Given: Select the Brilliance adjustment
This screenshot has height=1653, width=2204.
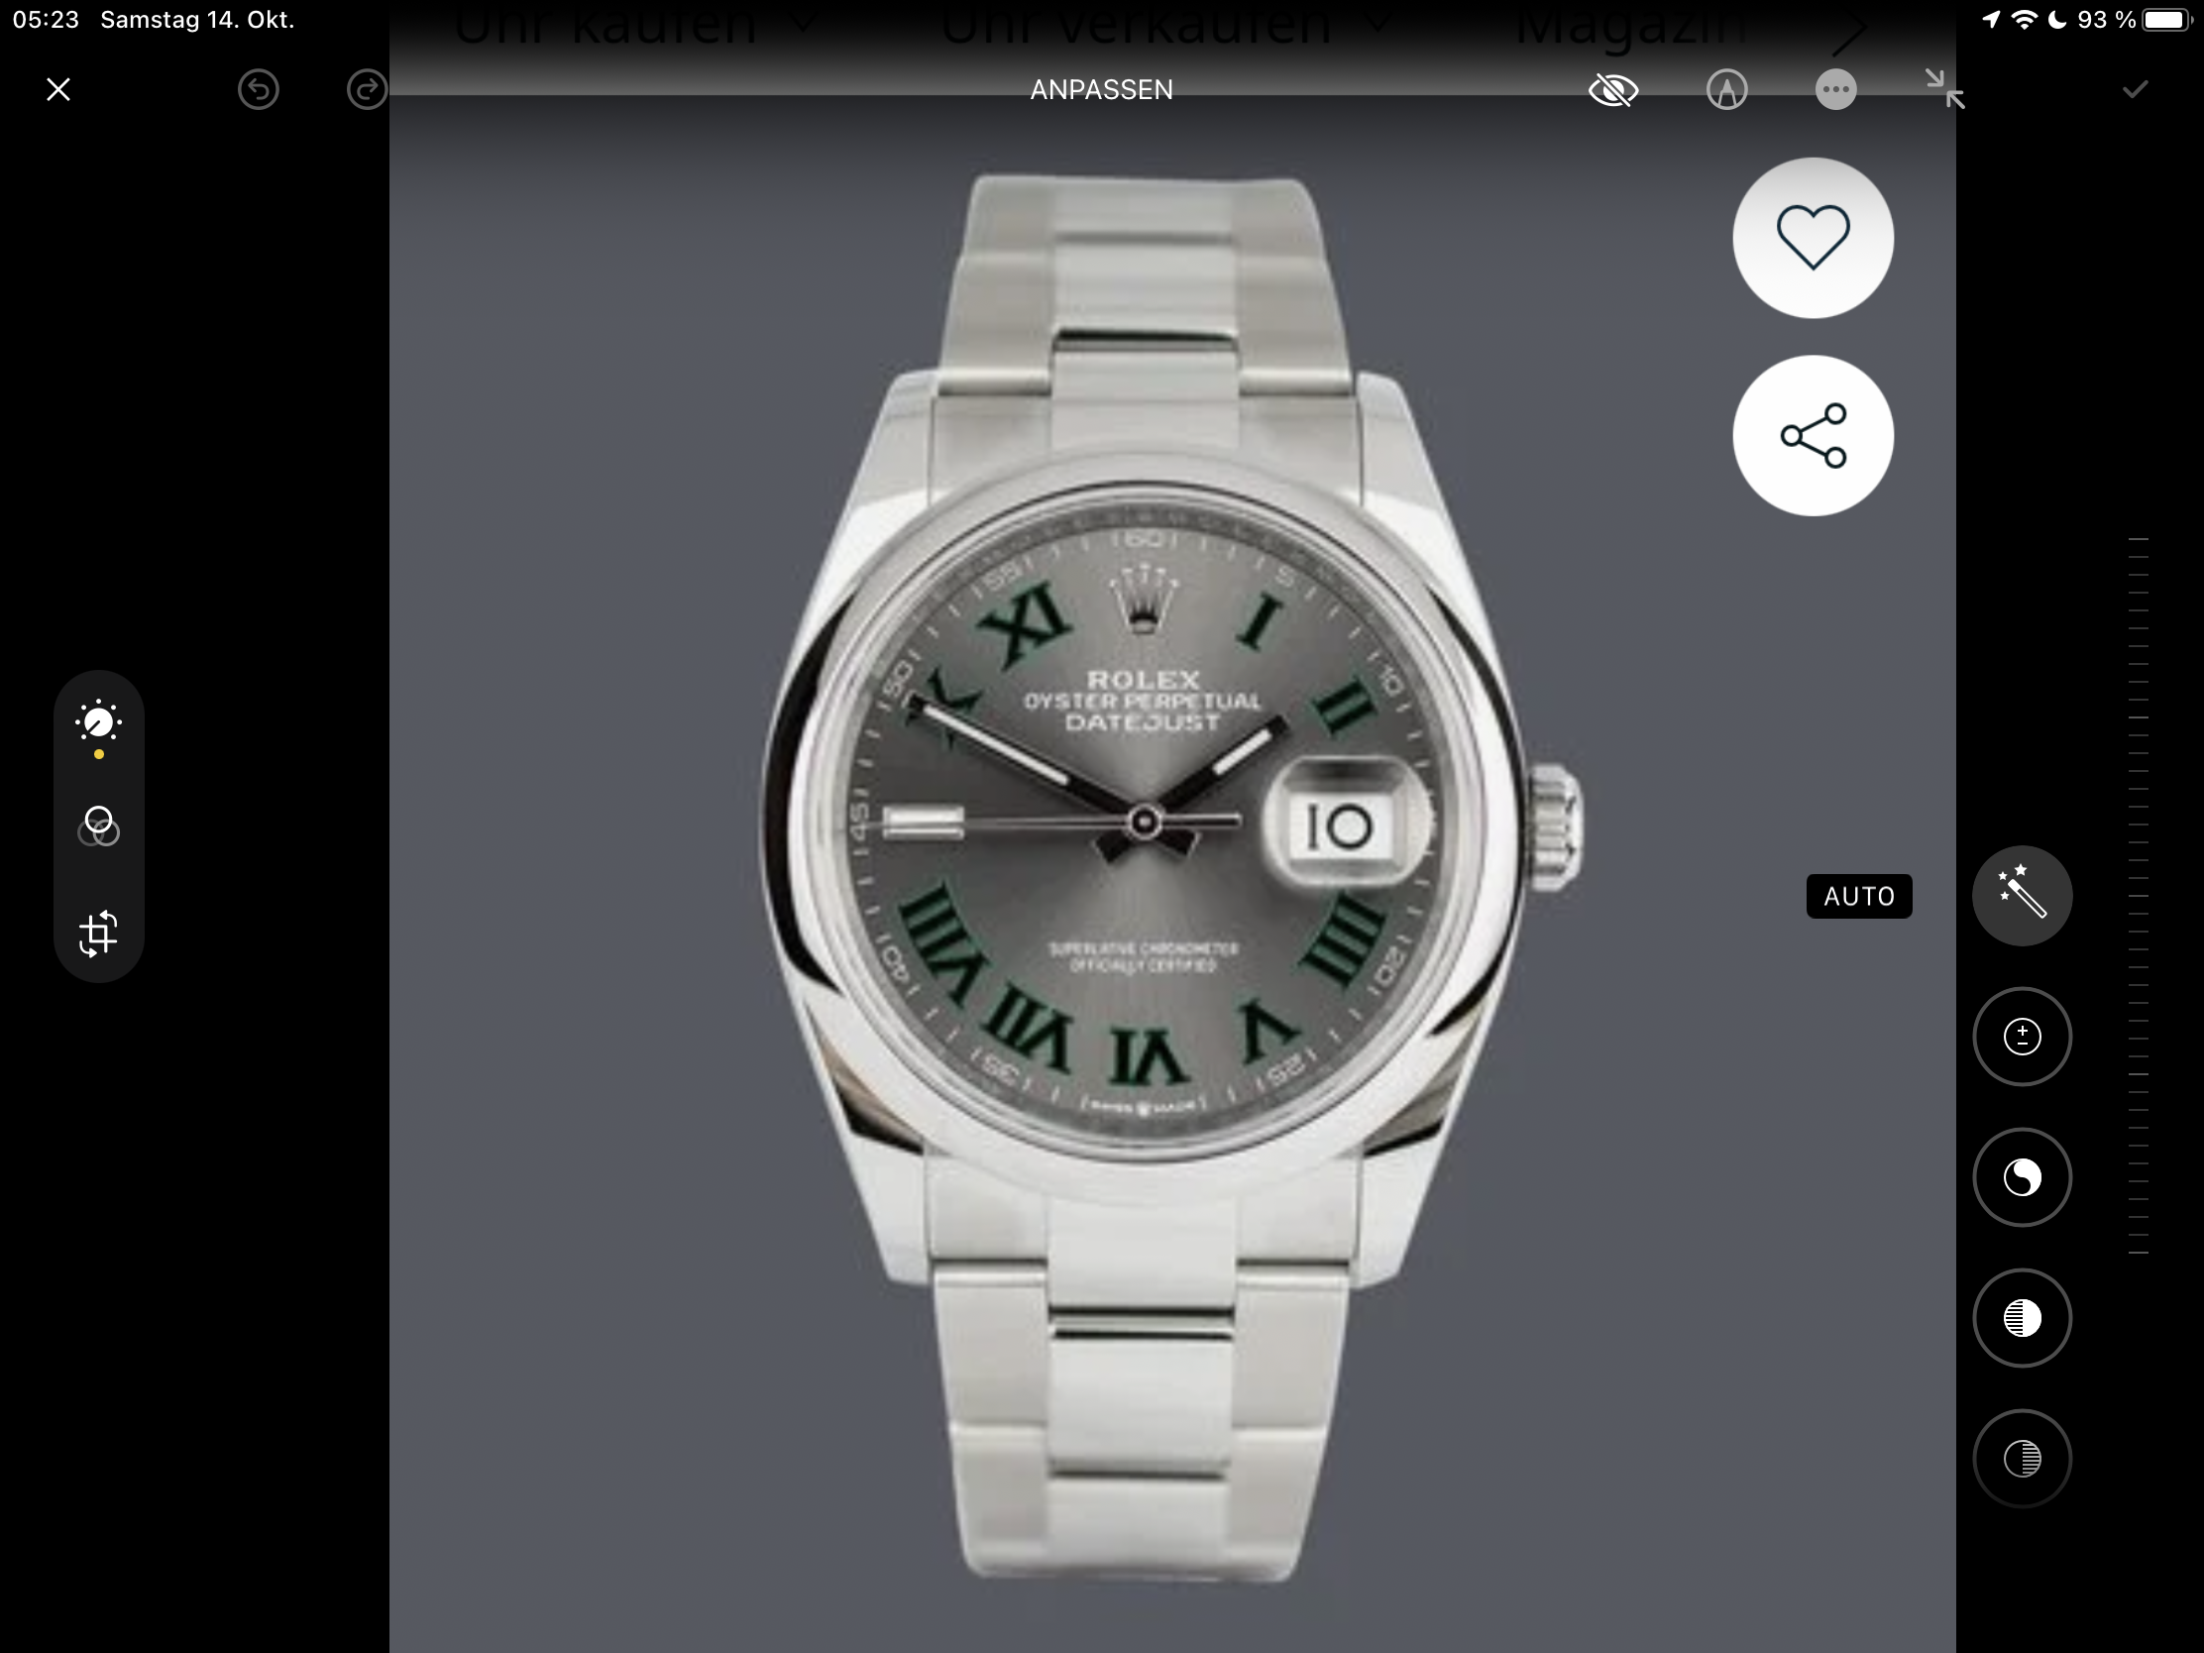Looking at the screenshot, I should click(2022, 1176).
